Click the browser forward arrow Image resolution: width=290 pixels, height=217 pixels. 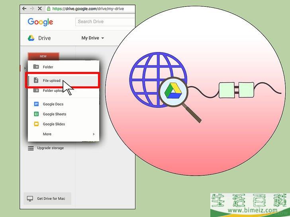32,8
